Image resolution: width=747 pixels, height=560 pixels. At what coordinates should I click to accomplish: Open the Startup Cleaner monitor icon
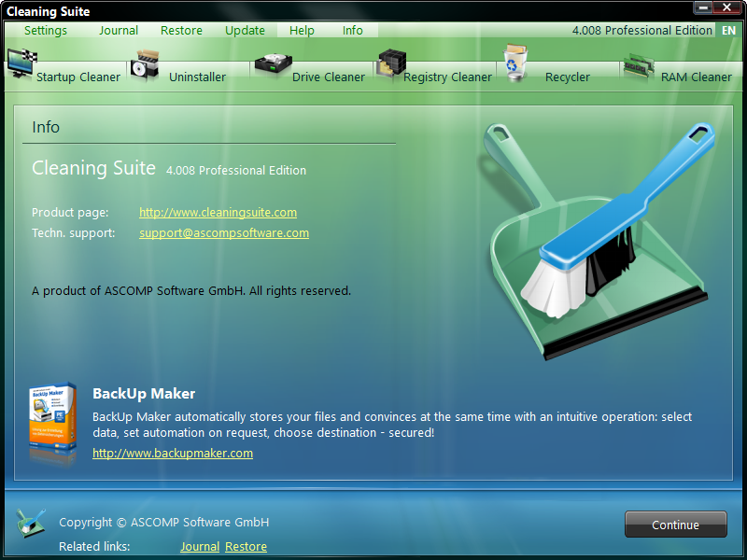(21, 63)
